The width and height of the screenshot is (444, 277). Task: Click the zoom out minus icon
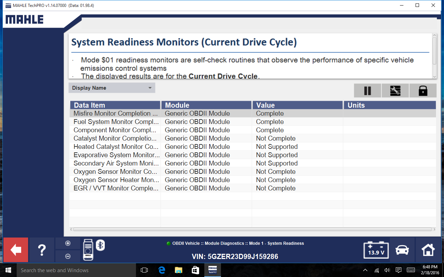[68, 256]
